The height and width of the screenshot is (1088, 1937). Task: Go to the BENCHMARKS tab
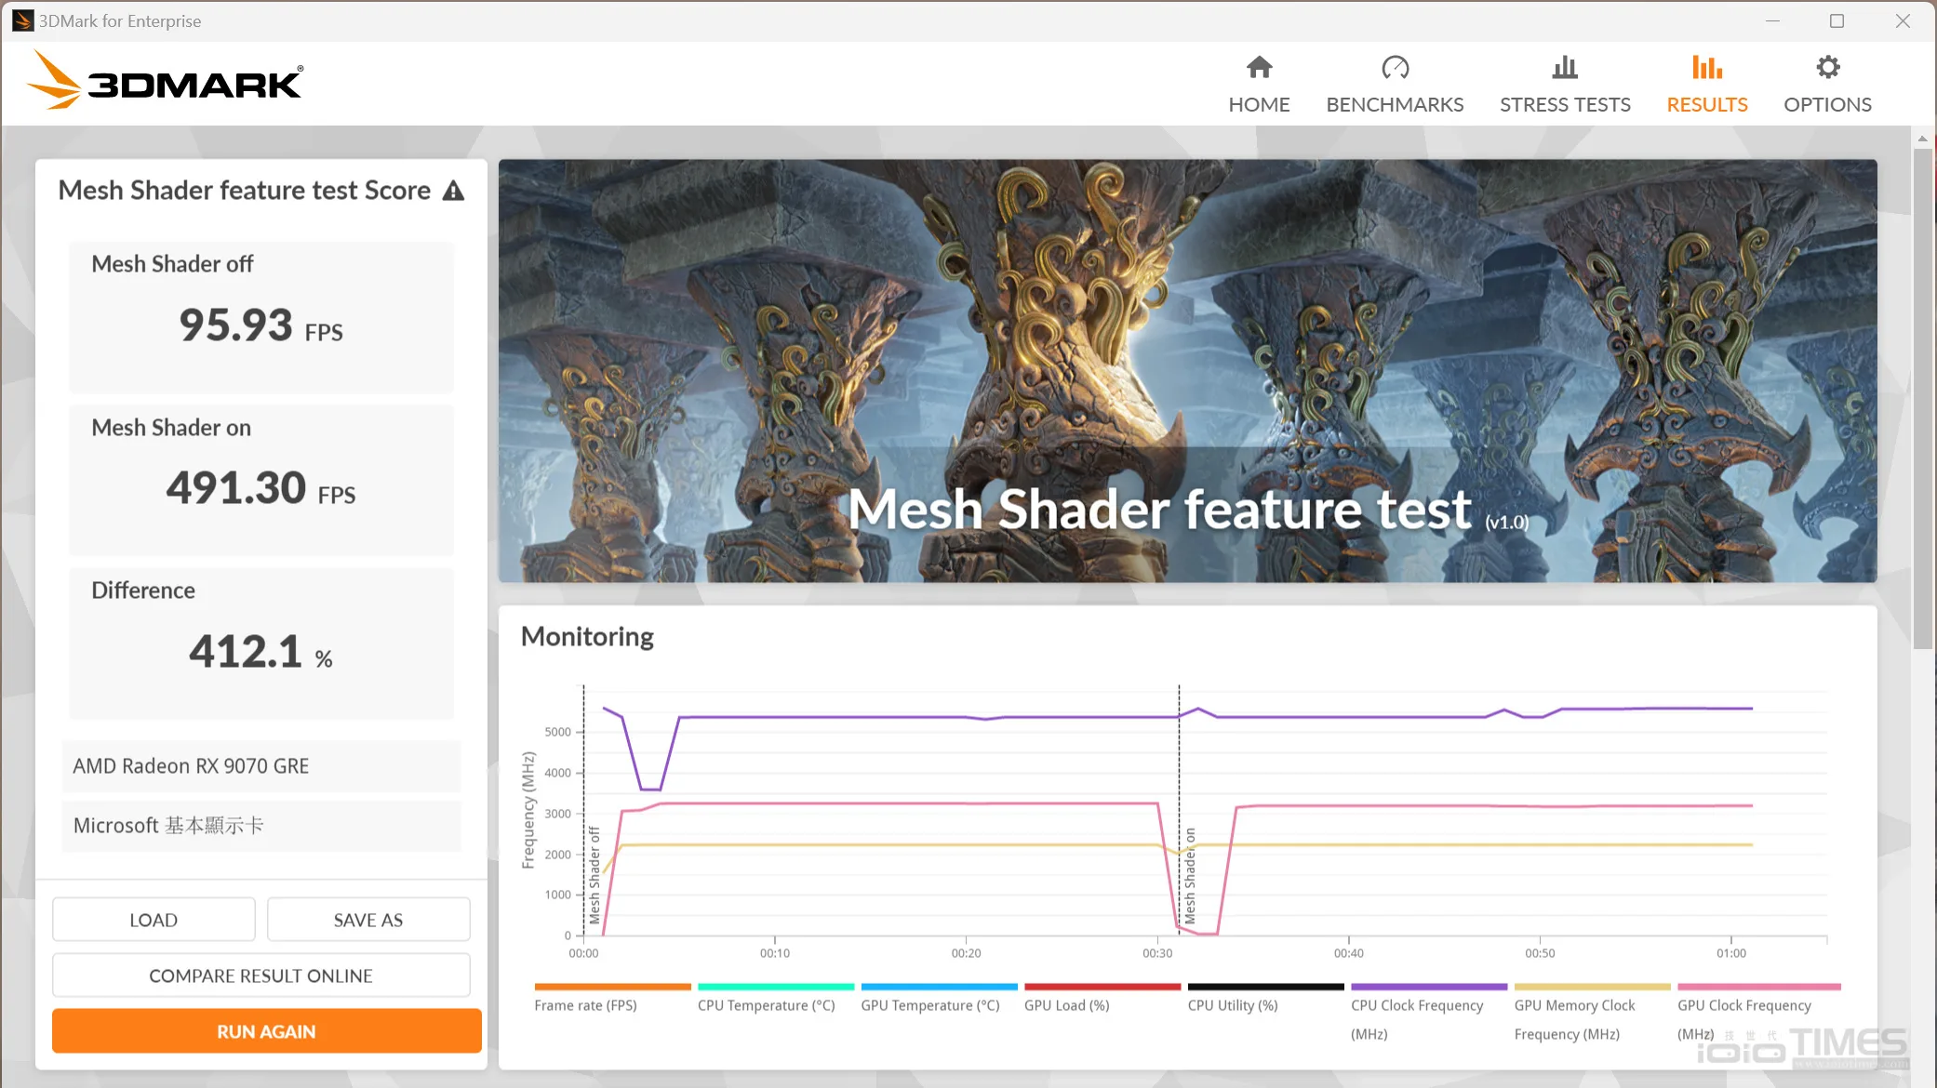coord(1395,84)
